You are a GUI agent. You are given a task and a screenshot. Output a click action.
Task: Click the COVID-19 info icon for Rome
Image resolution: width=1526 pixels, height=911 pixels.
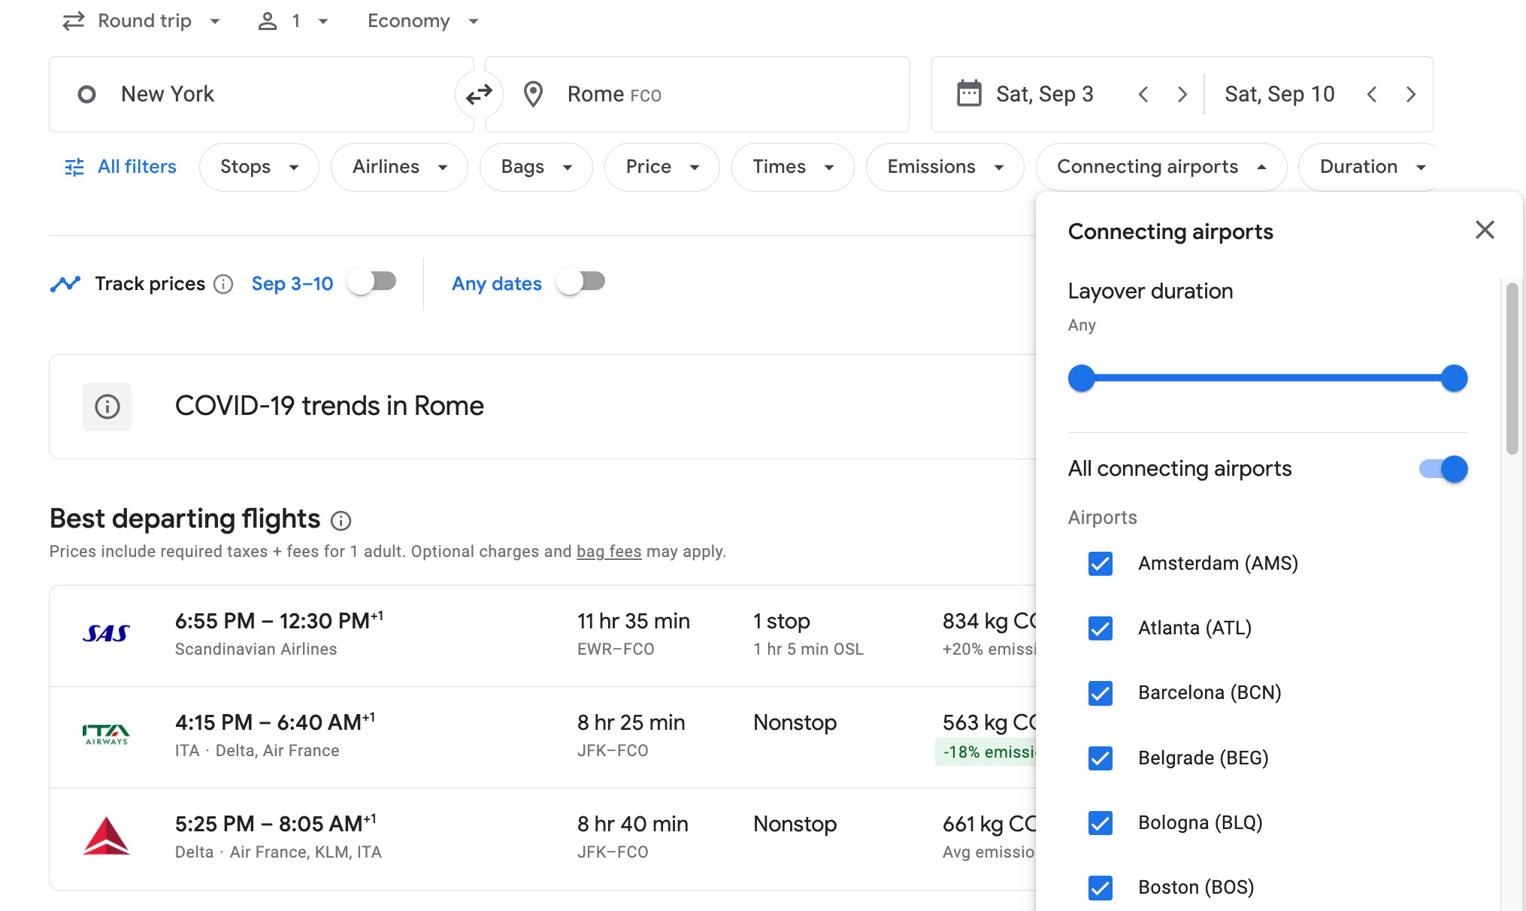[107, 406]
